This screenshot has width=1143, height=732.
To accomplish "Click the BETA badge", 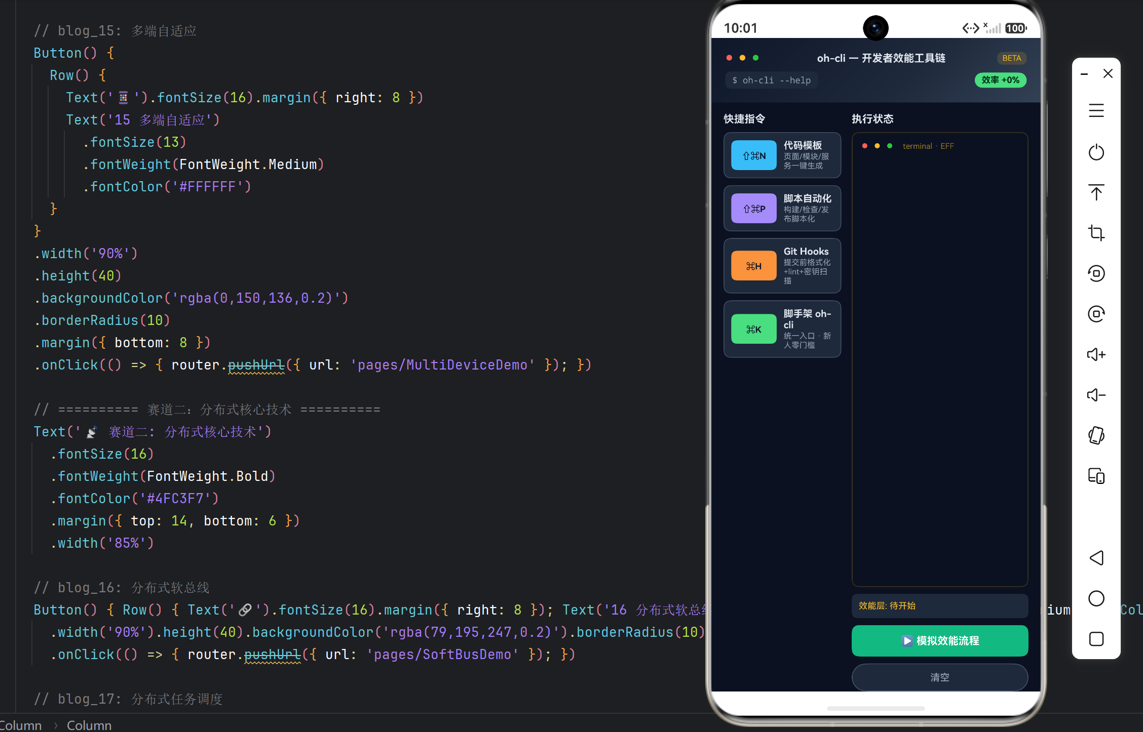I will coord(1011,58).
